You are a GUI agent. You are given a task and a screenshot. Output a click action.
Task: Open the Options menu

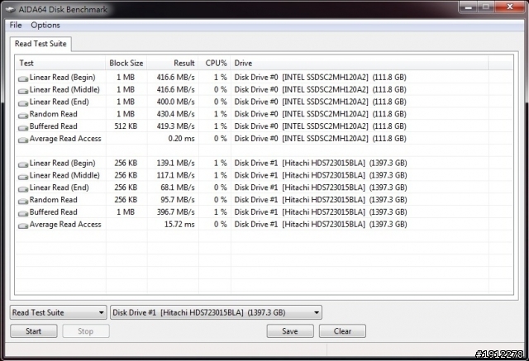[45, 25]
